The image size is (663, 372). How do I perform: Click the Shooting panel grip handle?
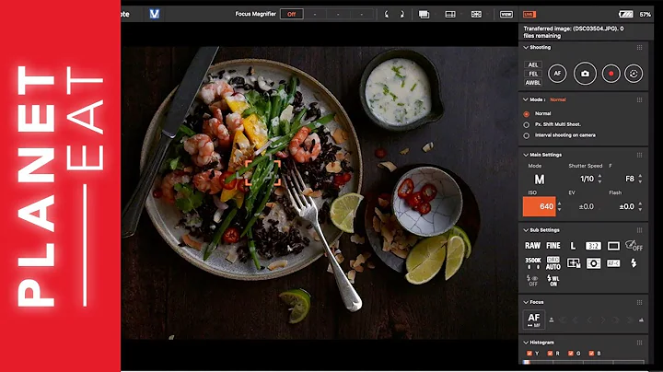639,47
